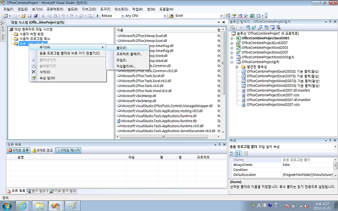Open Custom Actions Editor icon in Solution Explorer
Image resolution: width=338 pixels, height=211 pixels.
(272, 27)
